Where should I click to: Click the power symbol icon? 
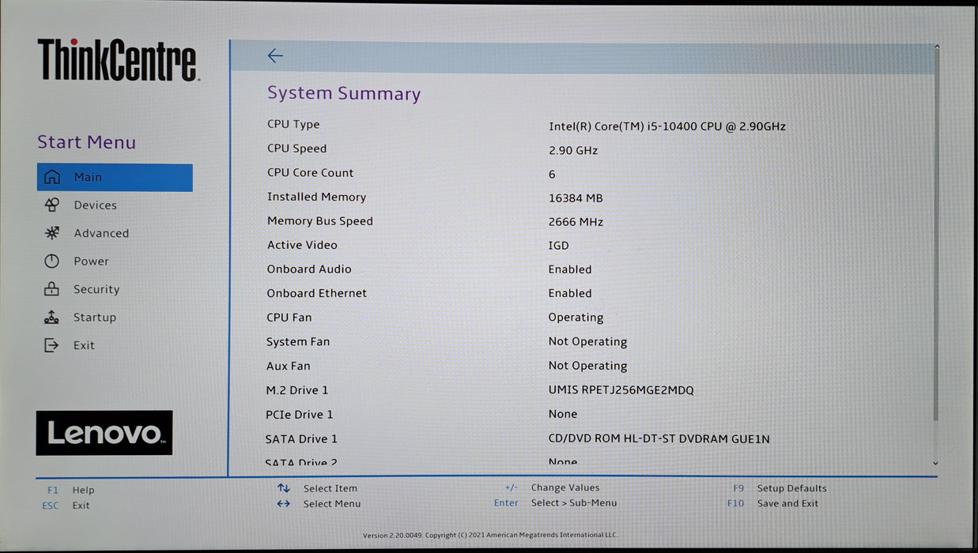point(51,261)
